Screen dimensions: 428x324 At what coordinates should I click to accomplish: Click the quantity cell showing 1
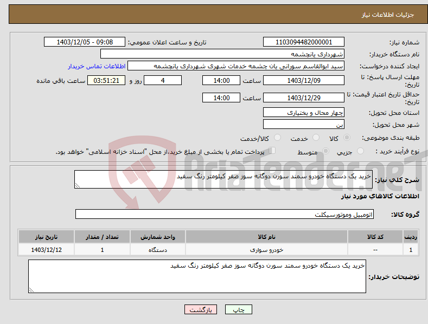click(x=102, y=250)
